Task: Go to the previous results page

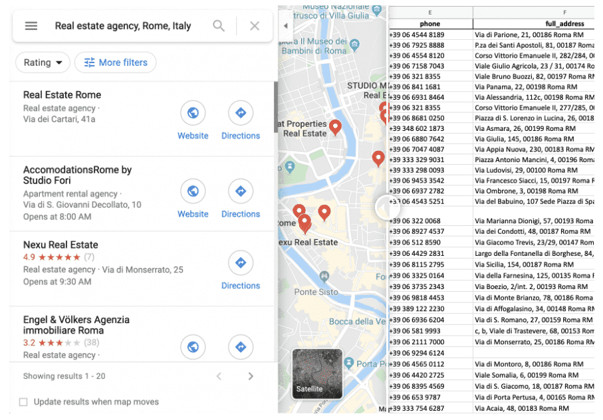Action: point(219,376)
